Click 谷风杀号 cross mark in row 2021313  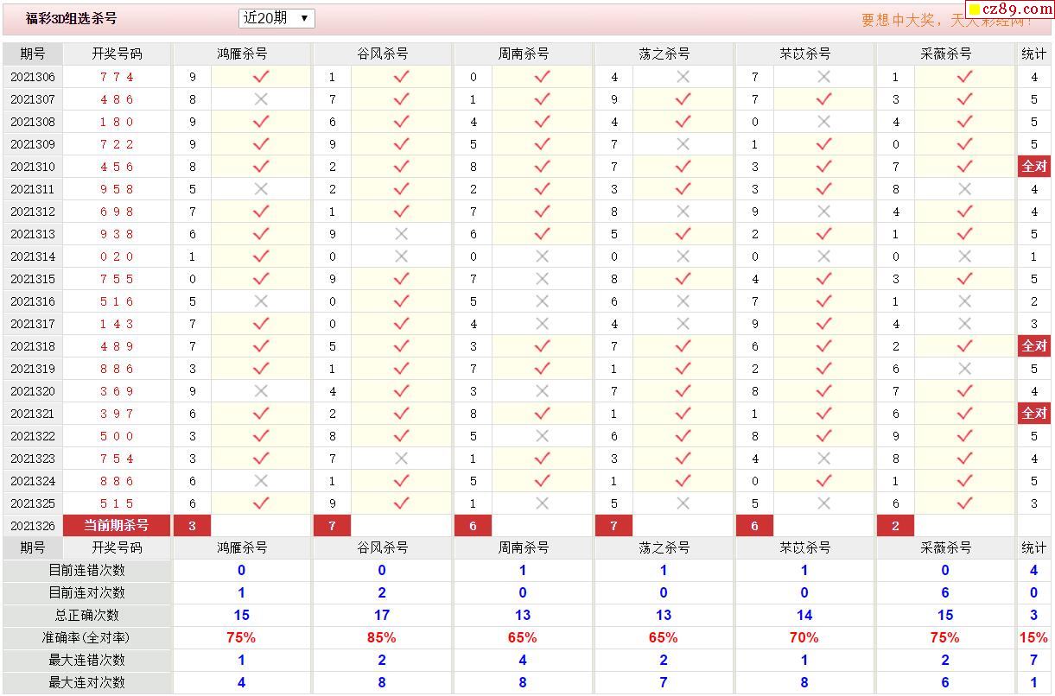coord(401,234)
